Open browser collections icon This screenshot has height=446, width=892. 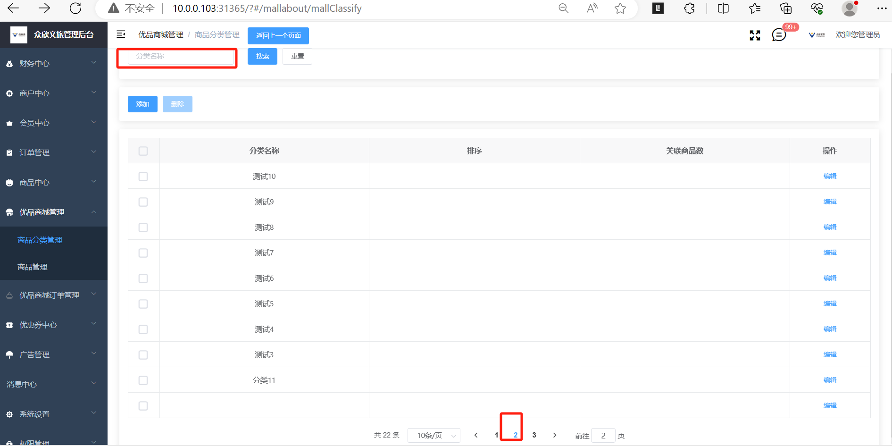[786, 8]
